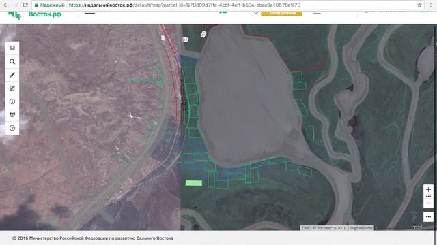The image size is (437, 245).
Task: Click the DigitalGlobe attribution text
Action: (361, 228)
